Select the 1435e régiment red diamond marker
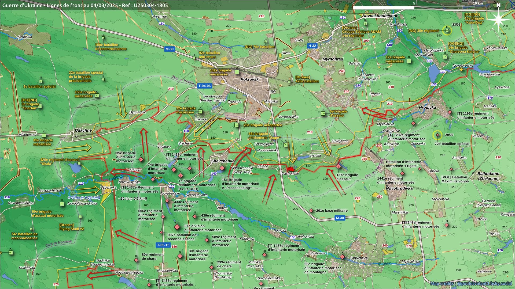This screenshot has height=289, width=515. pos(149,285)
